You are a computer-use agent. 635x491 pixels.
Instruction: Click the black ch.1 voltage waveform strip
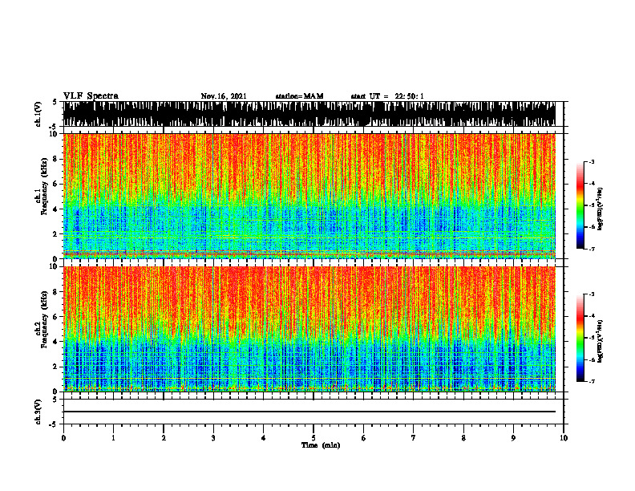coord(309,114)
